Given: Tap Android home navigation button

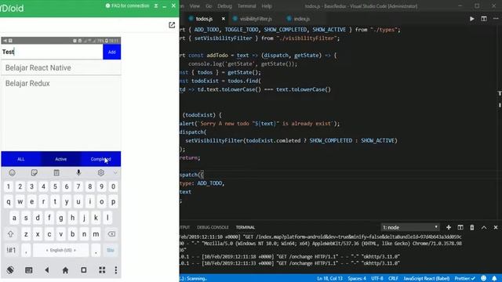Looking at the screenshot, I should (x=65, y=270).
